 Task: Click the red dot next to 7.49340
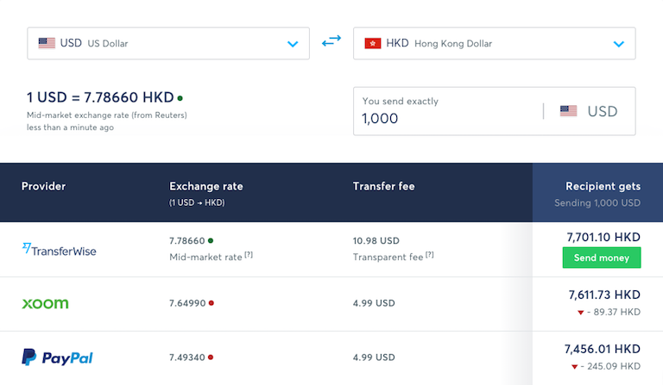pyautogui.click(x=211, y=357)
